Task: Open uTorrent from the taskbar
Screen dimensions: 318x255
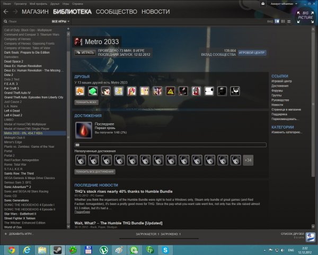Action: (x=104, y=250)
